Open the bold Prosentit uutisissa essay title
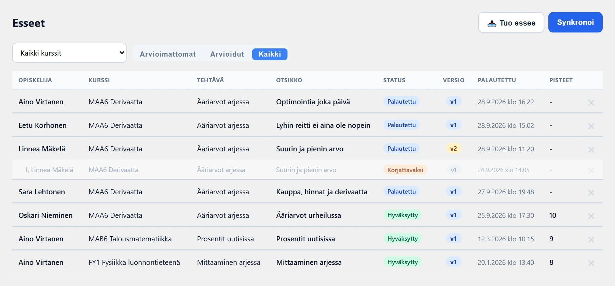 (305, 239)
